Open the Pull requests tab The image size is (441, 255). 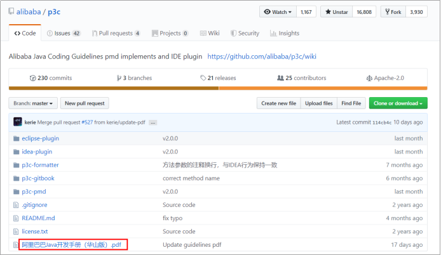[x=116, y=33]
